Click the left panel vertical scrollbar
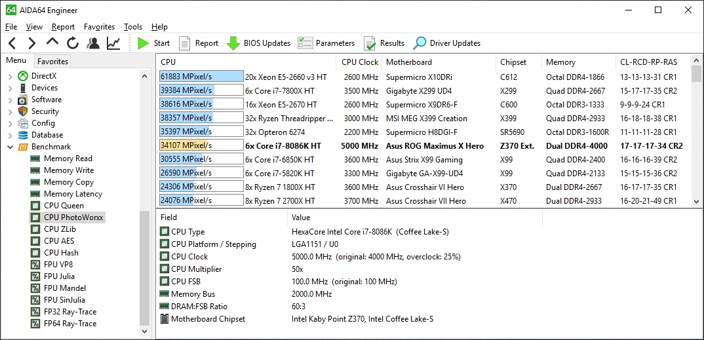 [x=145, y=262]
